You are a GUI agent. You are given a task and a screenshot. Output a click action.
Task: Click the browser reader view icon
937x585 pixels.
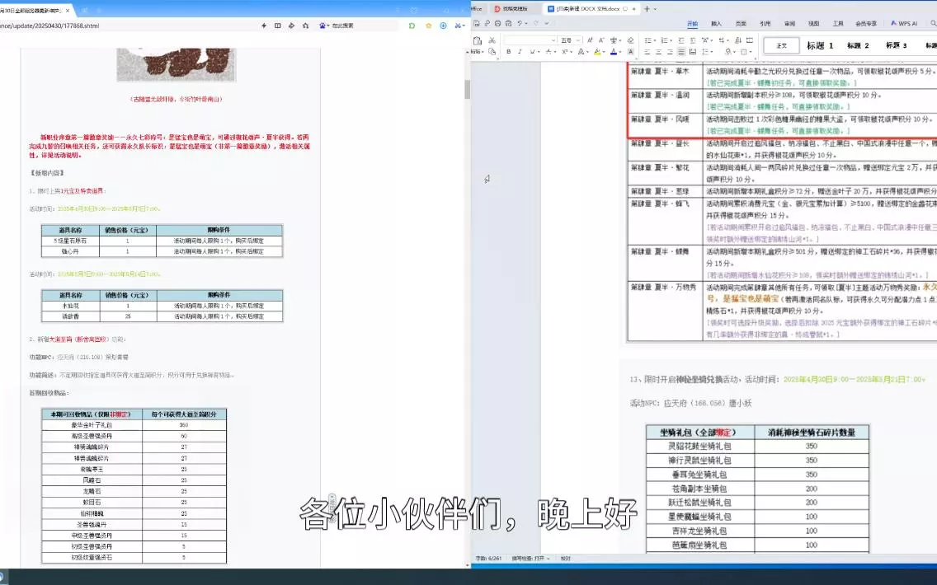pyautogui.click(x=277, y=26)
